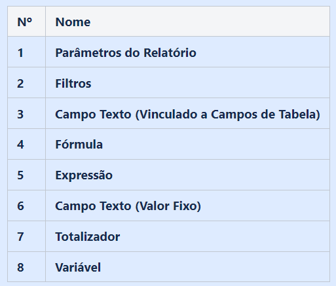Click number 7 cell
336x286 pixels.
pyautogui.click(x=26, y=236)
